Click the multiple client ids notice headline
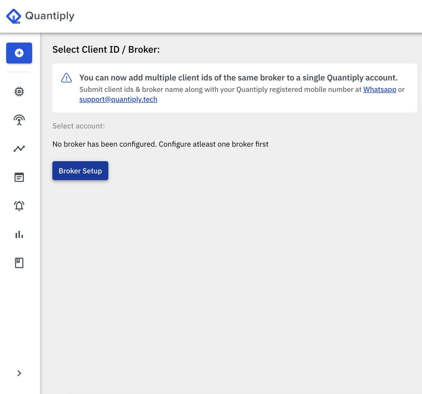The width and height of the screenshot is (422, 394). point(238,78)
